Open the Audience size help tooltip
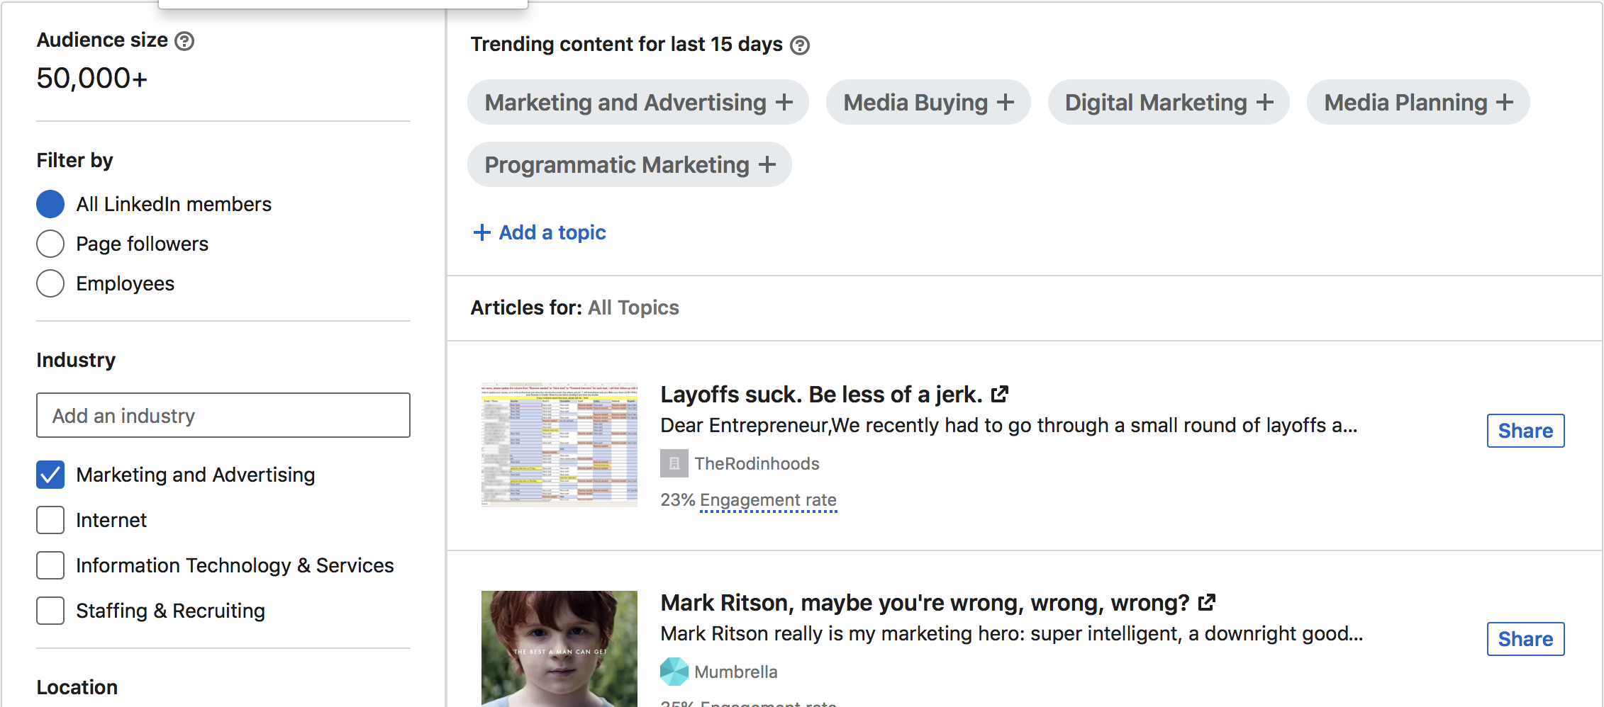1604x707 pixels. (184, 40)
